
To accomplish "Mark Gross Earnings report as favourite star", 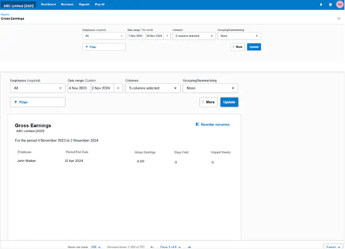I will click(x=339, y=18).
